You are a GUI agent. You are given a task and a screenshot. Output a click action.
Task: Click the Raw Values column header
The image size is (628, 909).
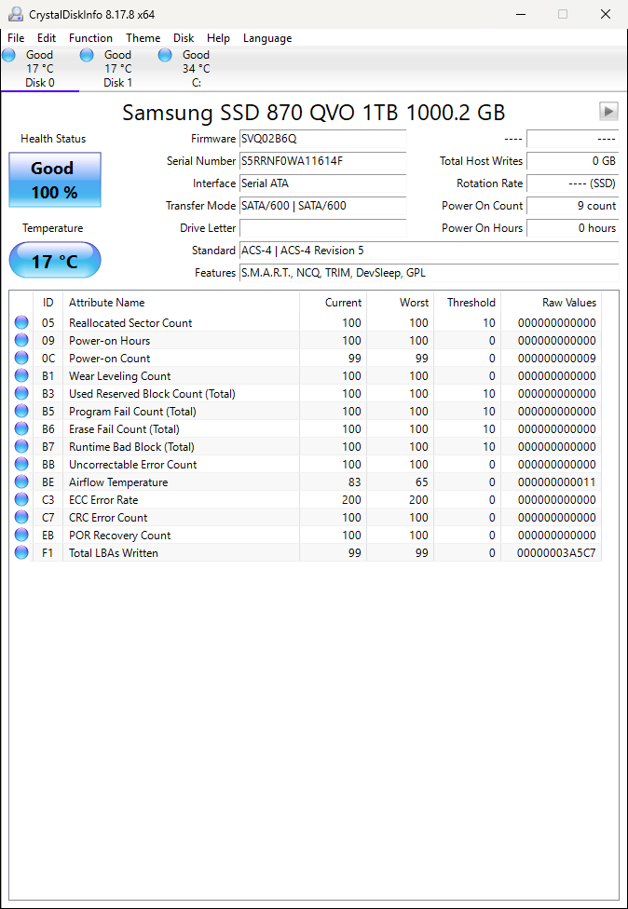[568, 303]
